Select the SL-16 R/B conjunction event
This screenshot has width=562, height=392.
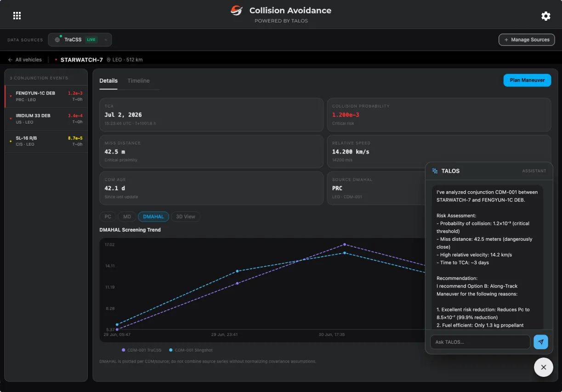(46, 141)
